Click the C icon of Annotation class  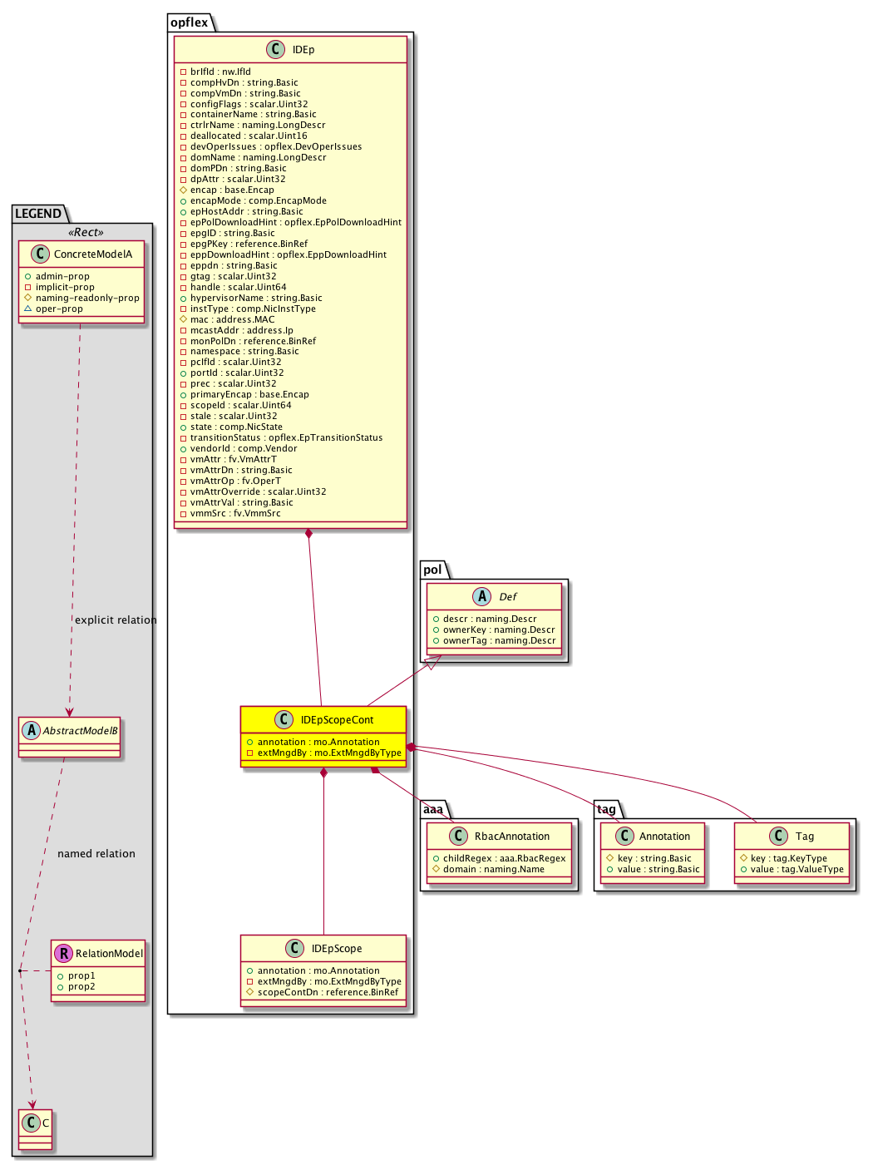625,837
